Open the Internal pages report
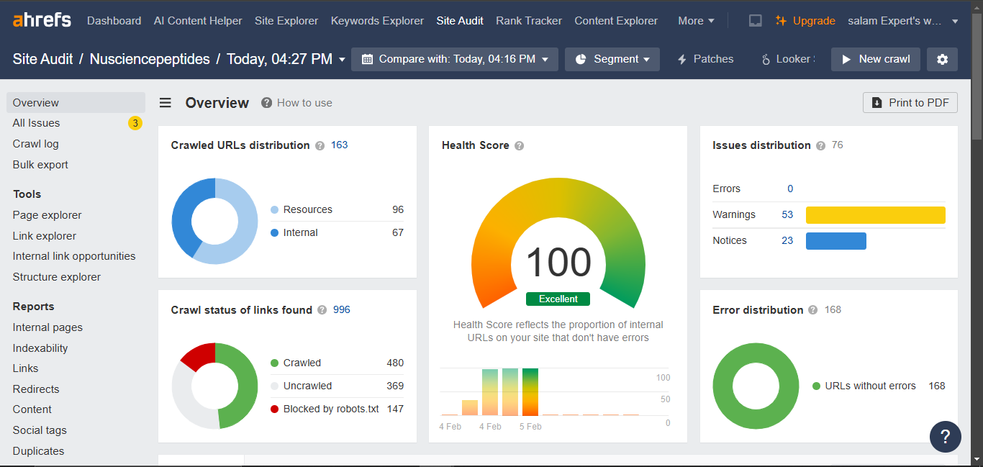The height and width of the screenshot is (467, 983). (x=47, y=327)
